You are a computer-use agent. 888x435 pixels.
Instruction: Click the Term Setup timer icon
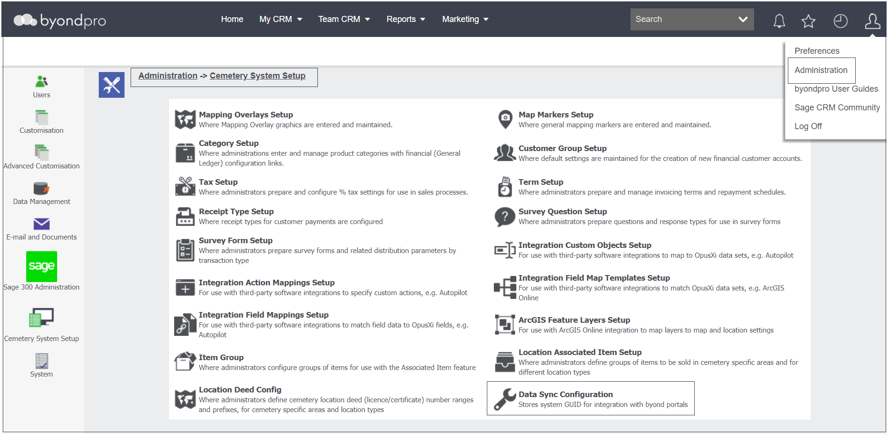click(505, 187)
